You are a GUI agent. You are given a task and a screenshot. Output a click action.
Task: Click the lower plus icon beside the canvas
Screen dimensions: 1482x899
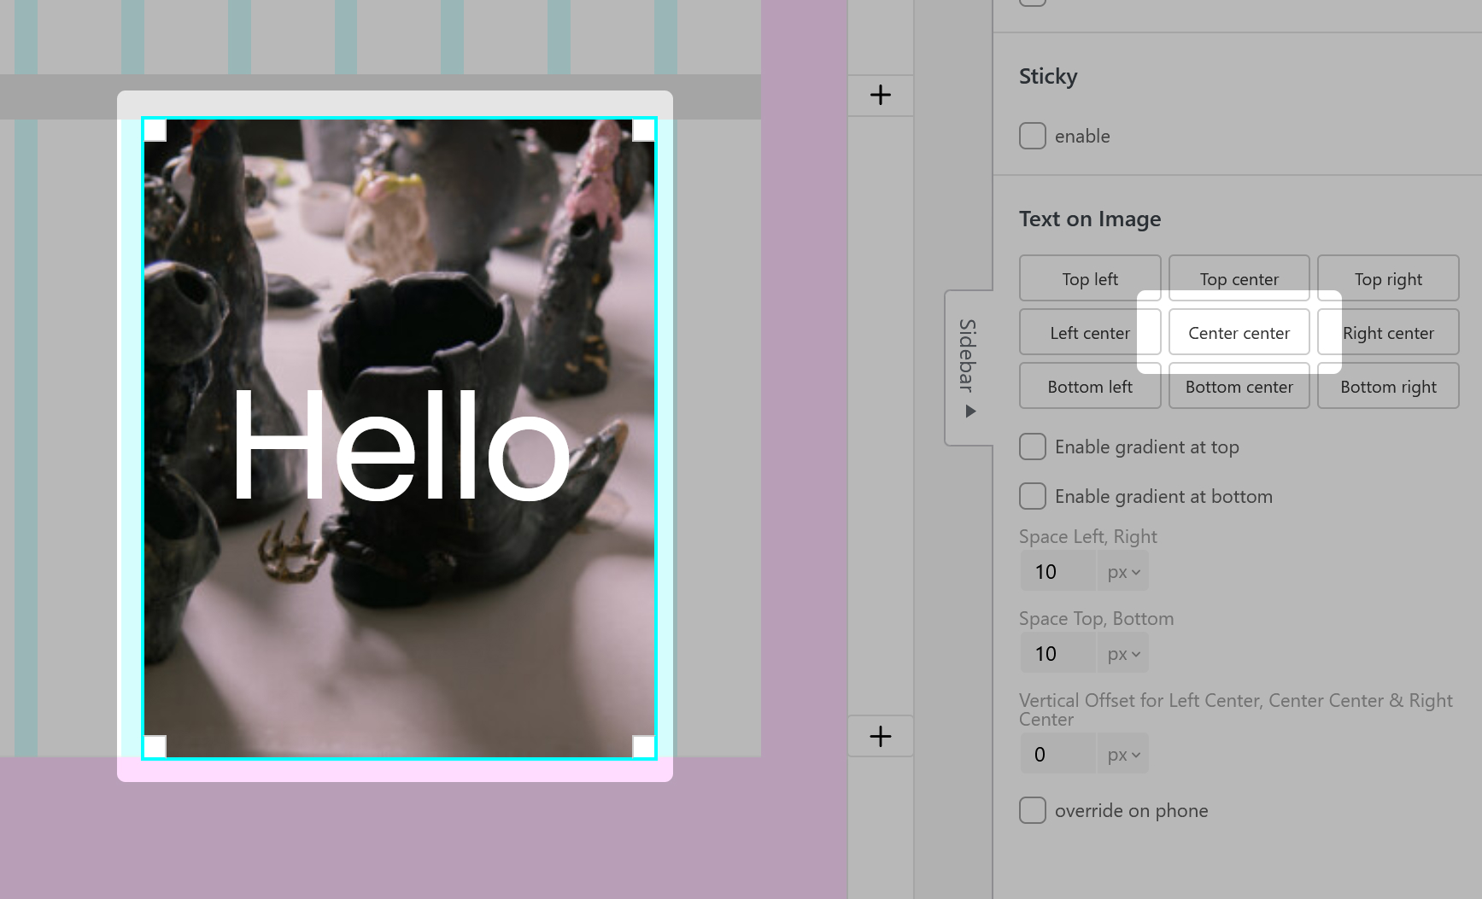(880, 736)
